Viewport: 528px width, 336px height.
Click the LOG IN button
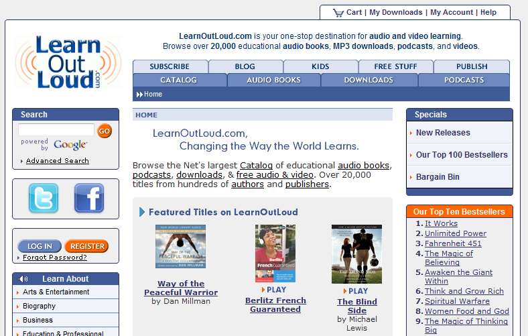(x=40, y=246)
